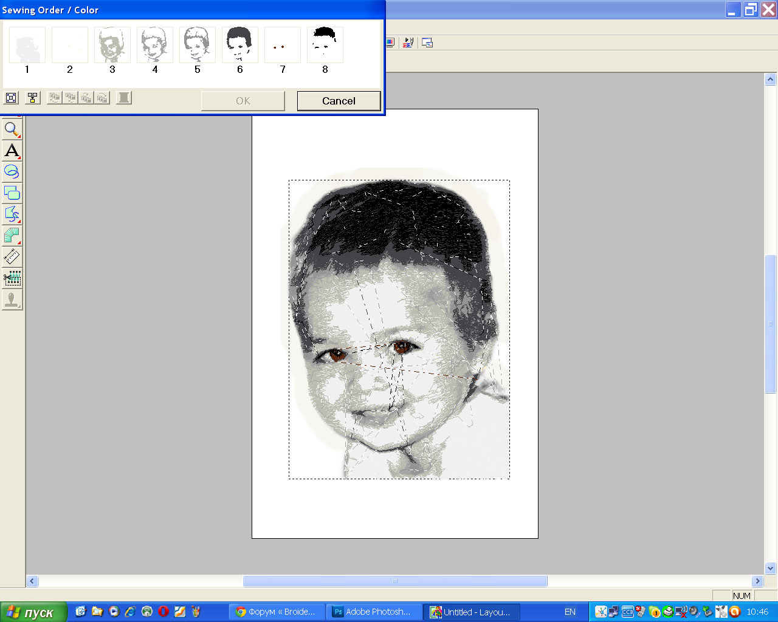Click the realistic preview monitor icon
The image size is (778, 622).
click(390, 43)
